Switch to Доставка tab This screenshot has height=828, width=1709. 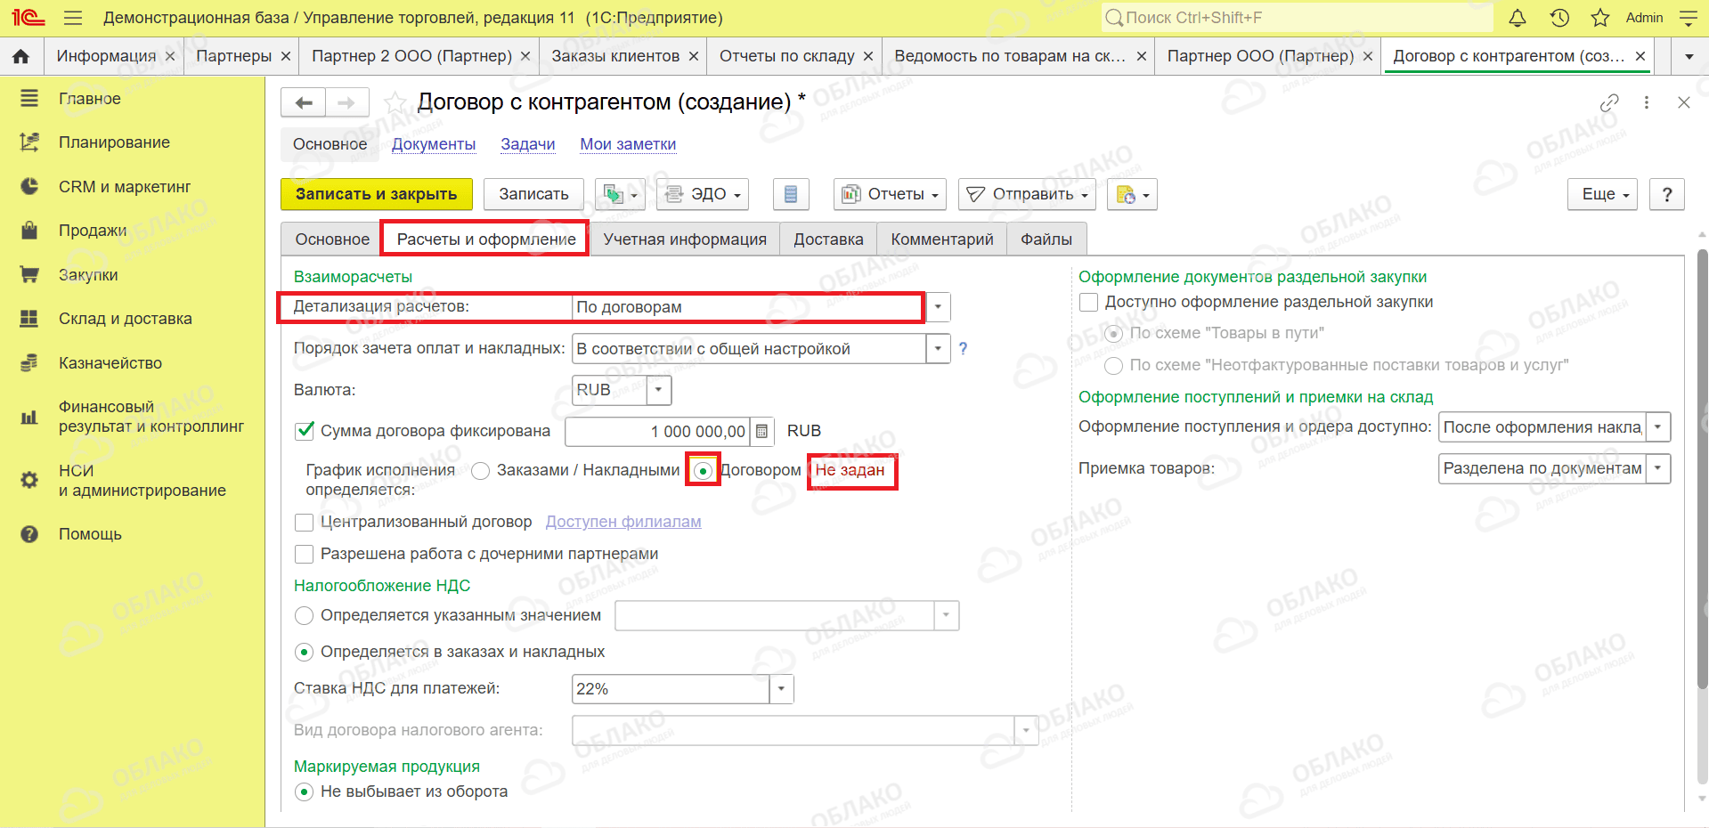(x=828, y=239)
